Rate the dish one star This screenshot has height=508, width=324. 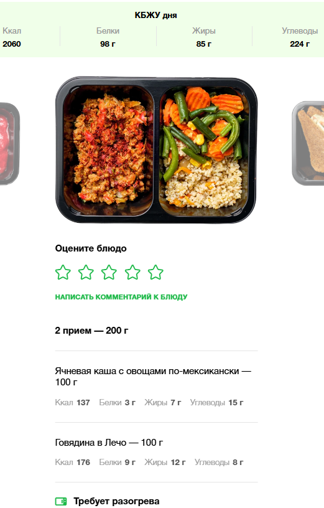coord(63,272)
